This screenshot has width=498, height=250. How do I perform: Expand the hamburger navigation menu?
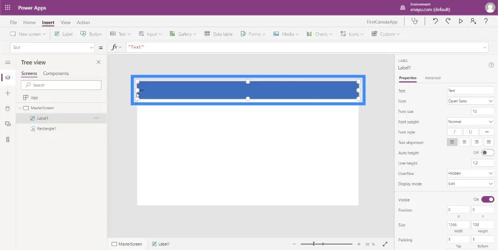pos(8,62)
